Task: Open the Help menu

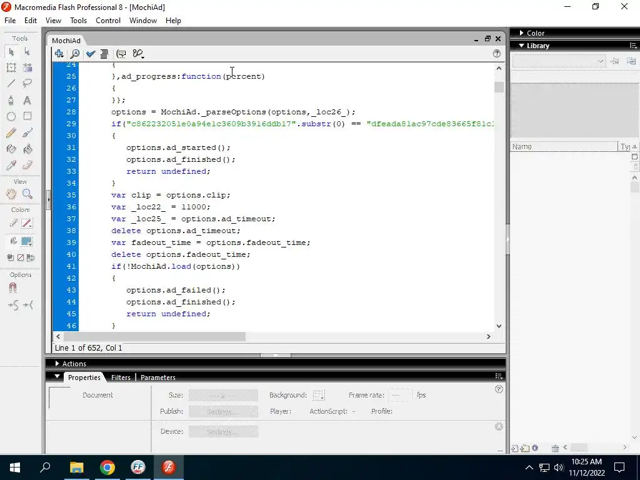Action: coord(174,21)
